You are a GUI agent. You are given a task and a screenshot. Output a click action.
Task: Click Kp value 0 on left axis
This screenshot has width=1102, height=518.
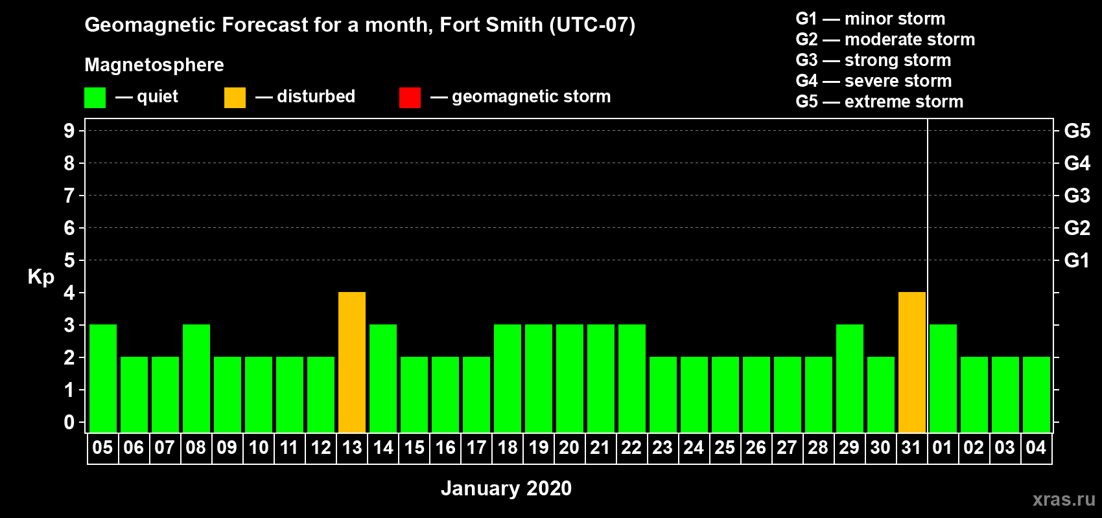(69, 422)
